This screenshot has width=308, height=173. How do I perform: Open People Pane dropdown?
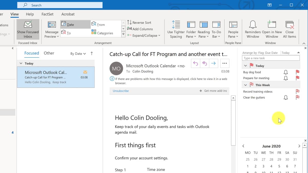pos(233,29)
